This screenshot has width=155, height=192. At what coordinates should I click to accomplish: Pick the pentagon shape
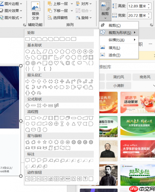point(62,52)
